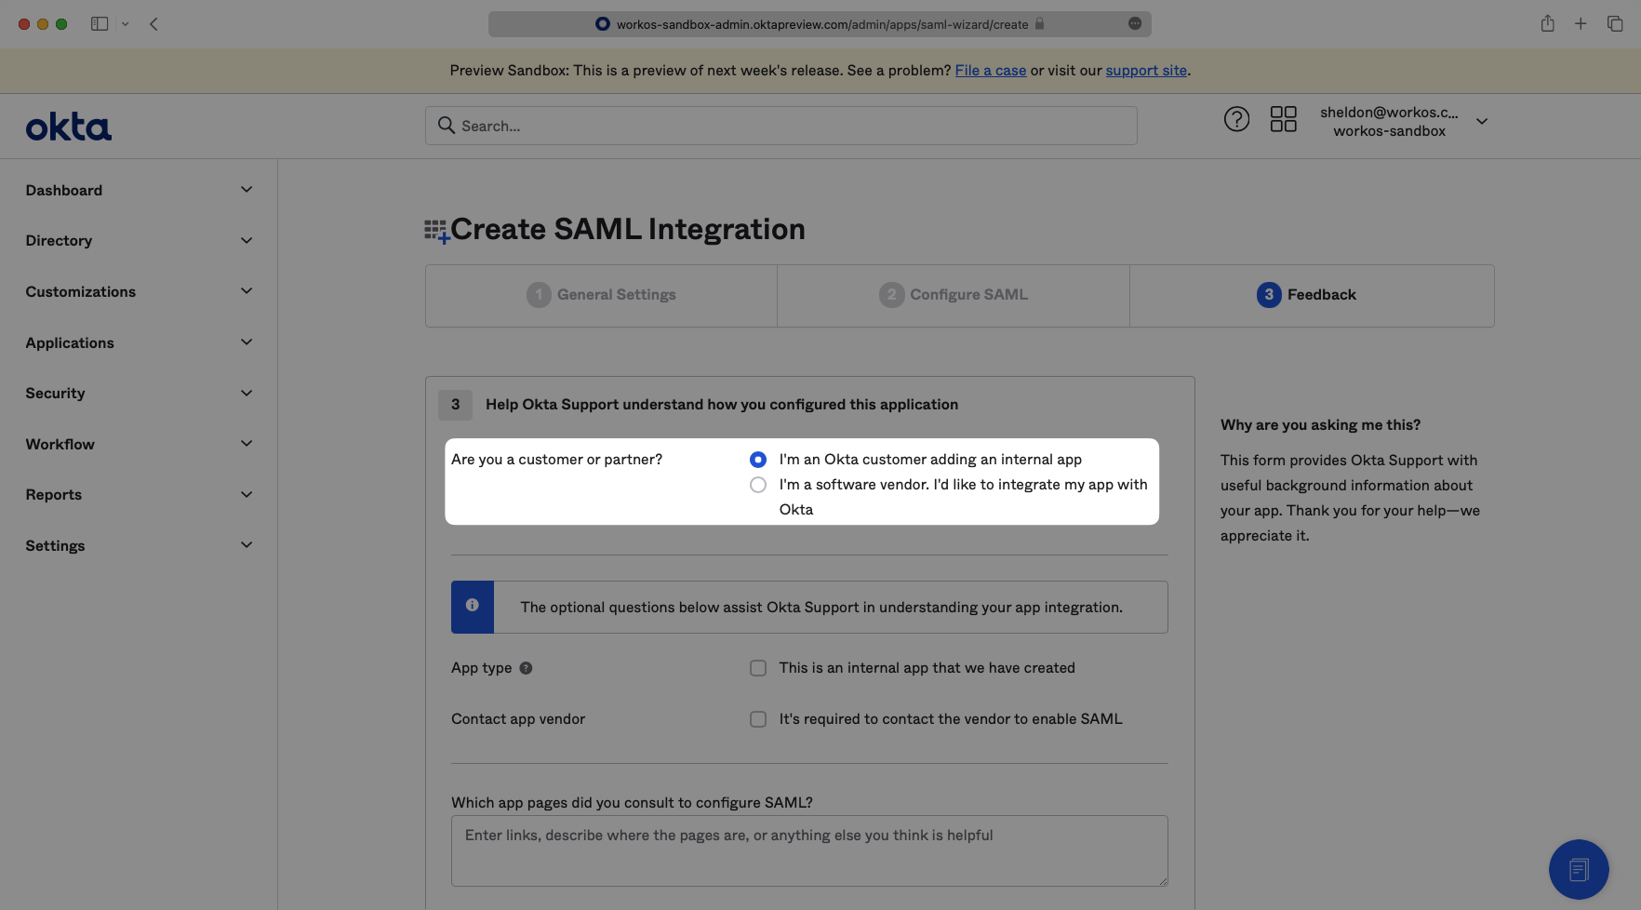Open the apps grid icon
The height and width of the screenshot is (910, 1641).
pos(1283,119)
